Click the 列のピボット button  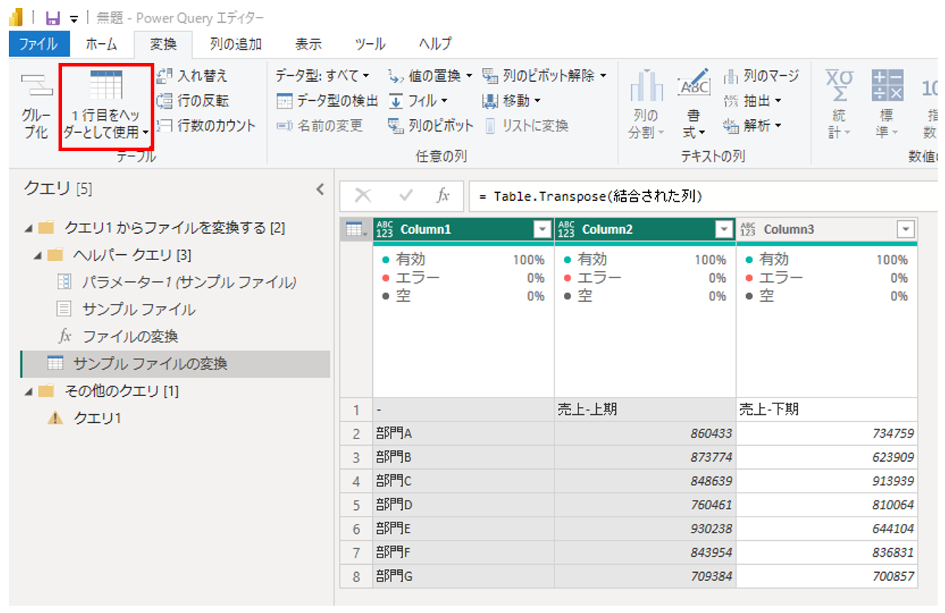pyautogui.click(x=431, y=126)
